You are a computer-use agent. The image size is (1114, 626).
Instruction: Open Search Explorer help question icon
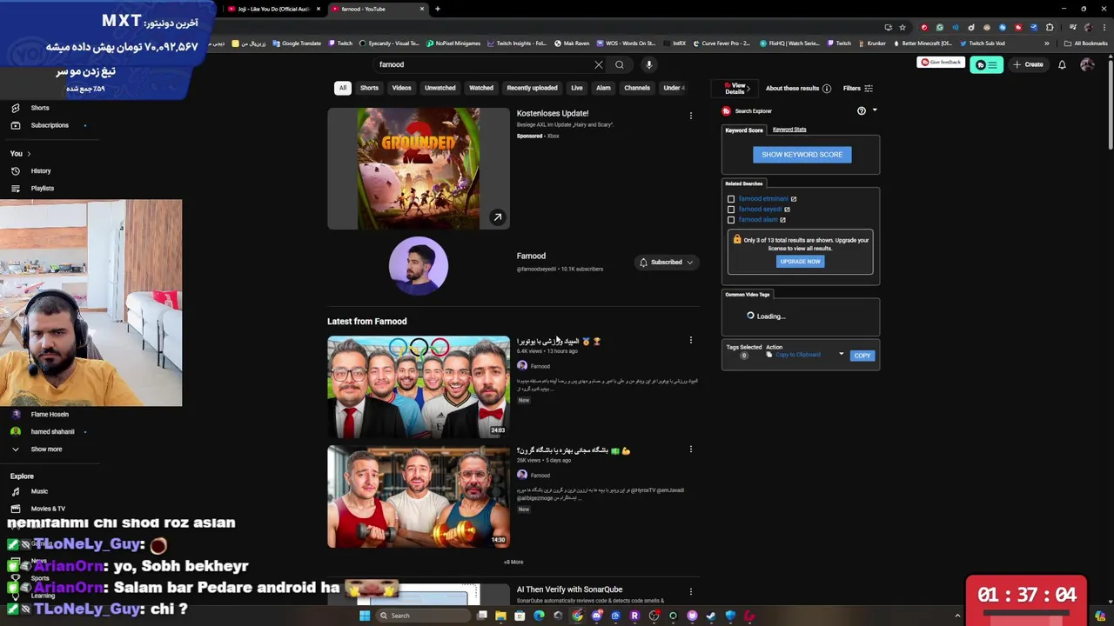click(862, 110)
